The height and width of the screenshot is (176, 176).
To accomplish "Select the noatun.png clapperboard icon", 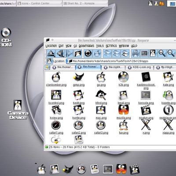I will 146,110.
